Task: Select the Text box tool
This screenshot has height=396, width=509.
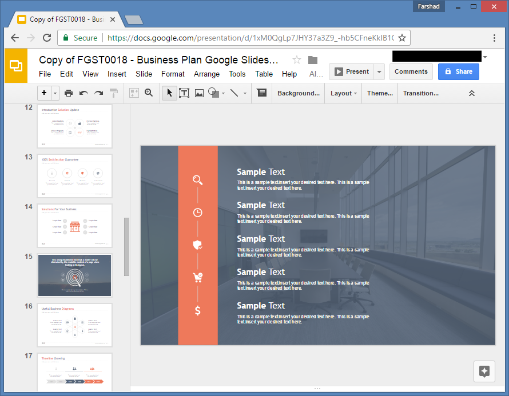Action: tap(184, 93)
